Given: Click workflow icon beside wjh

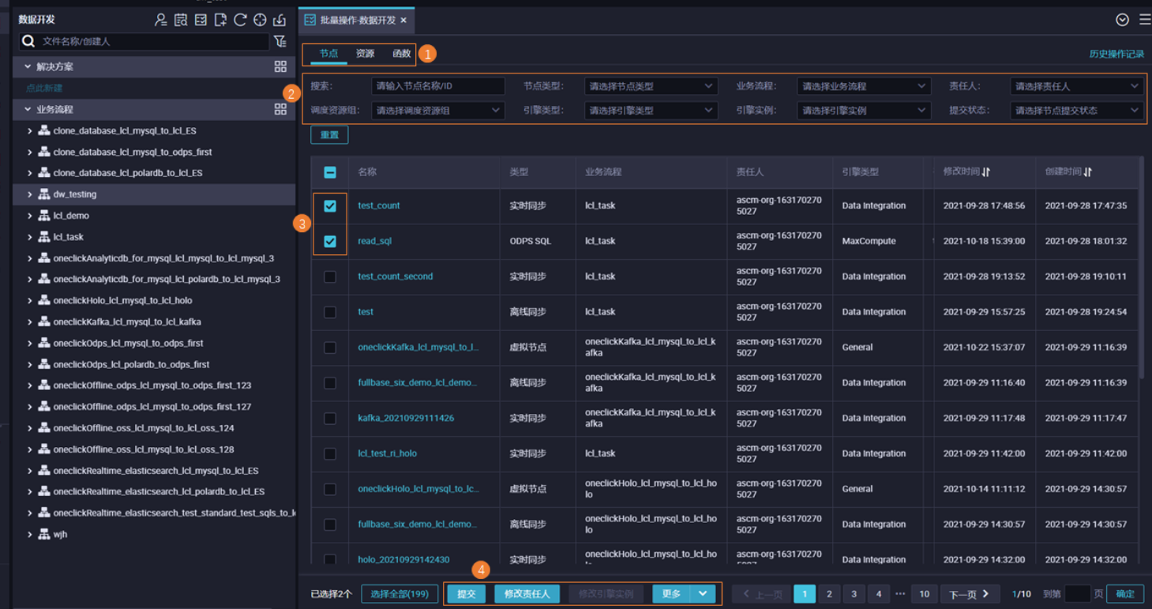Looking at the screenshot, I should [x=44, y=535].
